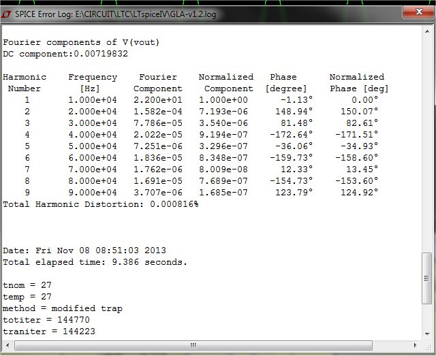Click the normalized phase 0.00°

click(x=365, y=100)
